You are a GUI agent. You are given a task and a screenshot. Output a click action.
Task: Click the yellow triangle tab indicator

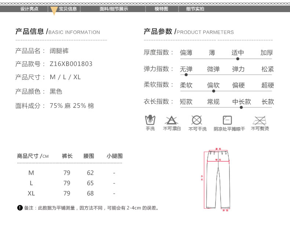(x=54, y=11)
